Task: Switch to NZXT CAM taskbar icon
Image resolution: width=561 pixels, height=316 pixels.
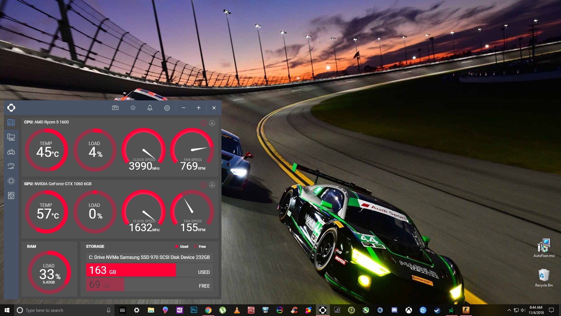Action: coord(323,310)
